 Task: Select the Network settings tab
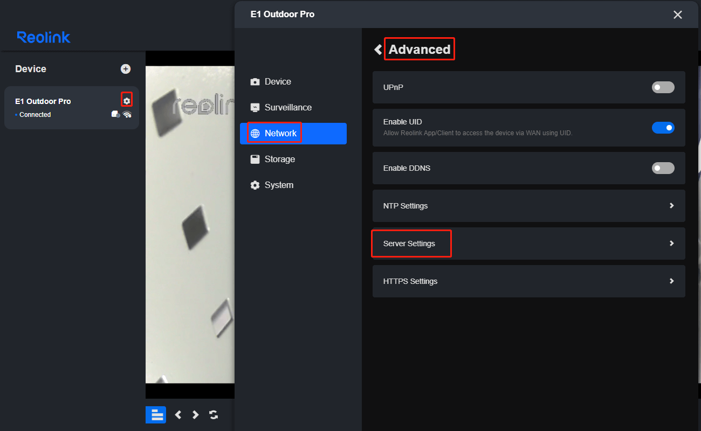click(x=293, y=134)
